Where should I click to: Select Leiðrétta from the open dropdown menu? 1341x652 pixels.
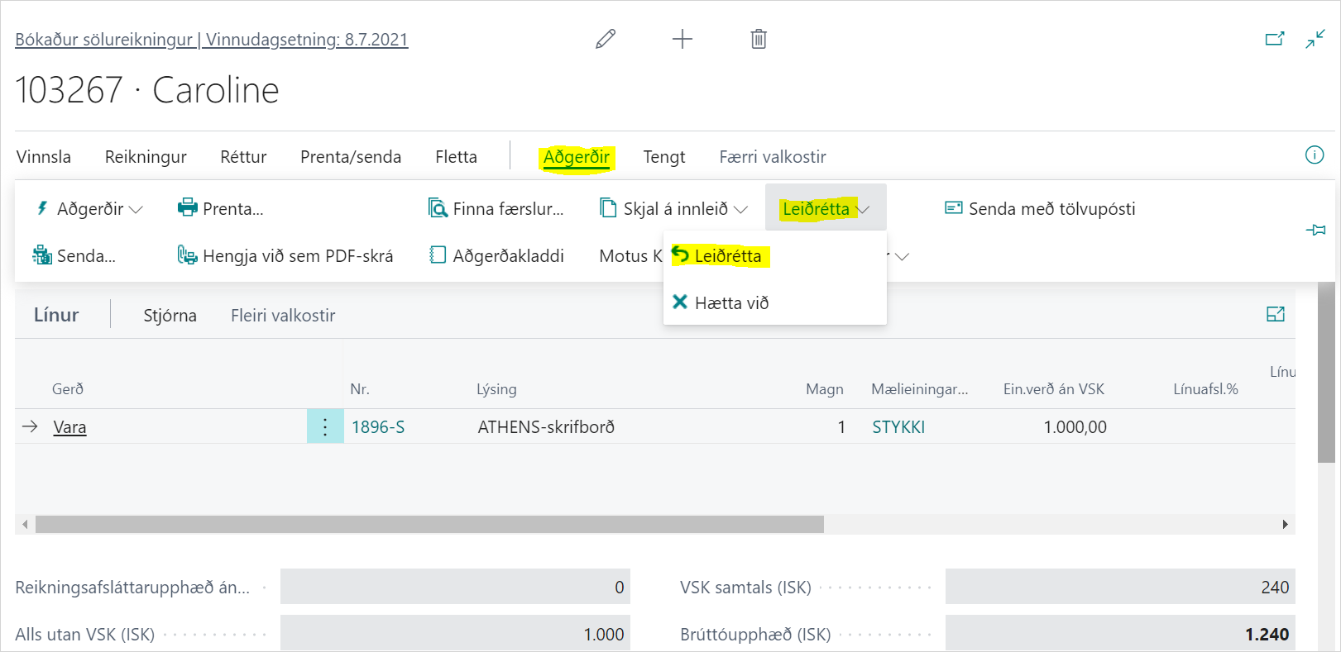point(727,256)
